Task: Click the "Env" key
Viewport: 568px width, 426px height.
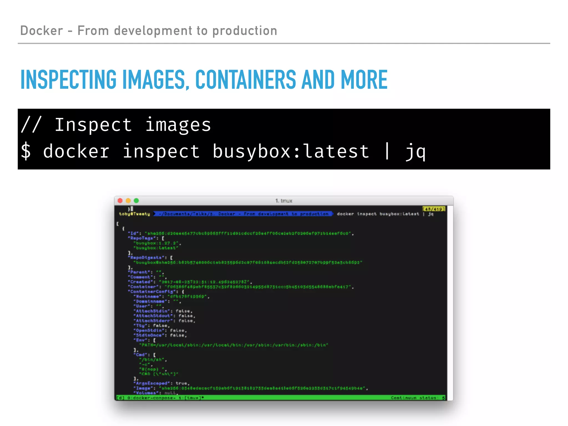Action: [x=140, y=340]
